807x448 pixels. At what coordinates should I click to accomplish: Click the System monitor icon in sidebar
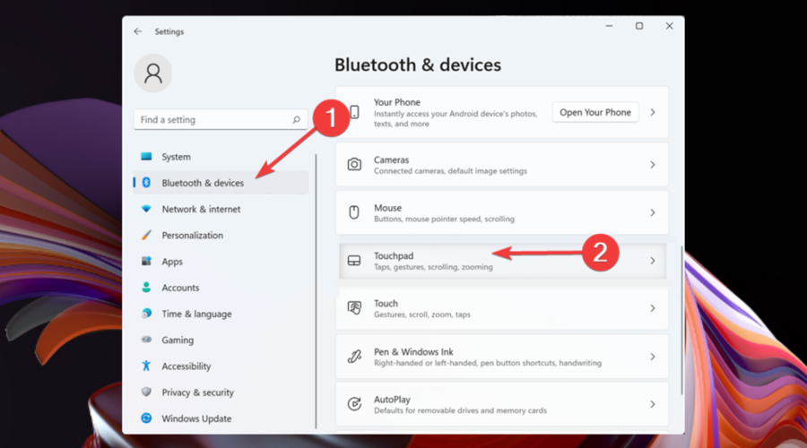146,157
